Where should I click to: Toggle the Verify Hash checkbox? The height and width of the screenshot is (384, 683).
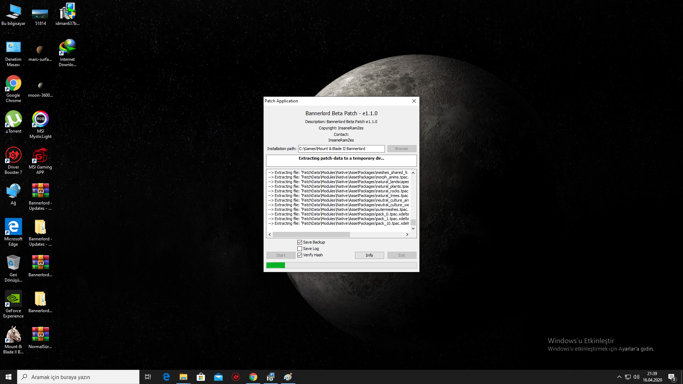(x=300, y=255)
